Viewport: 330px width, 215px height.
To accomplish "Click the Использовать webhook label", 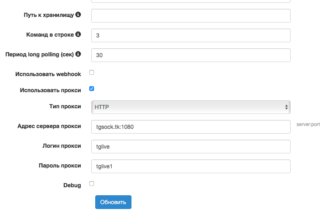I will [x=48, y=74].
